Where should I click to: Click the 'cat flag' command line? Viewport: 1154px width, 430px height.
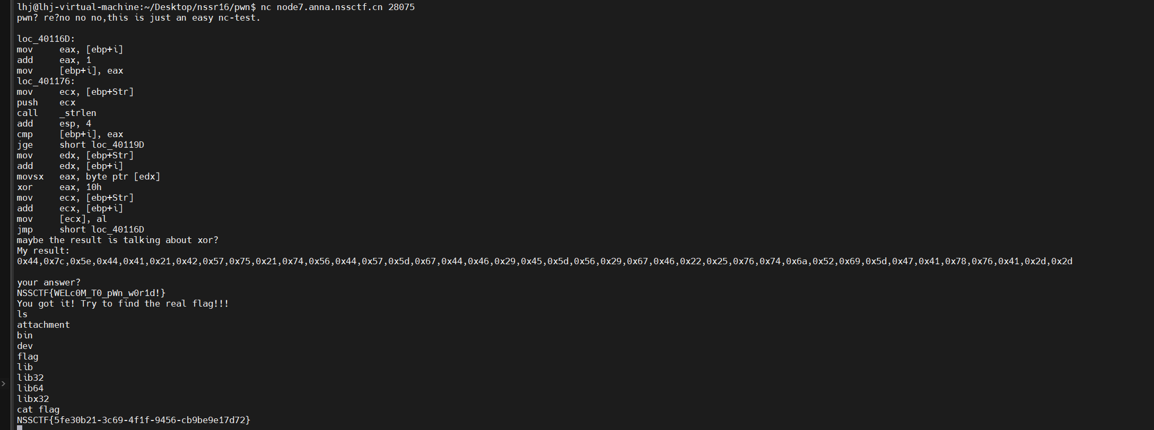coord(38,409)
